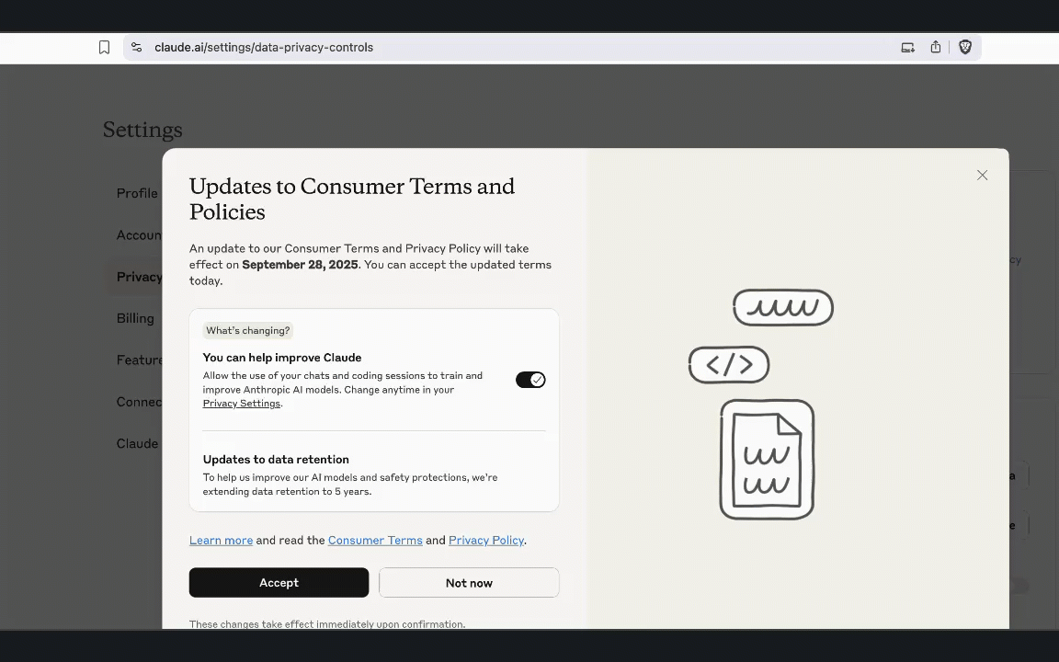
Task: Click the Accept button
Action: click(x=279, y=582)
